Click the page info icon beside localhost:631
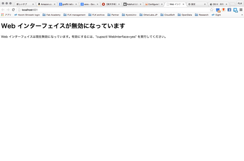This screenshot has width=244, height=161. pyautogui.click(x=19, y=10)
